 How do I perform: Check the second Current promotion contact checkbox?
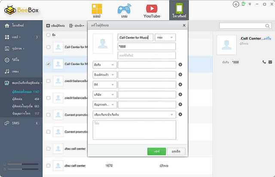coord(48,132)
